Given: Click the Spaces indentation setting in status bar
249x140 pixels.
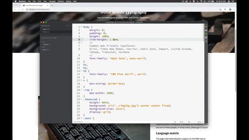Looking at the screenshot, I should click(x=200, y=122).
